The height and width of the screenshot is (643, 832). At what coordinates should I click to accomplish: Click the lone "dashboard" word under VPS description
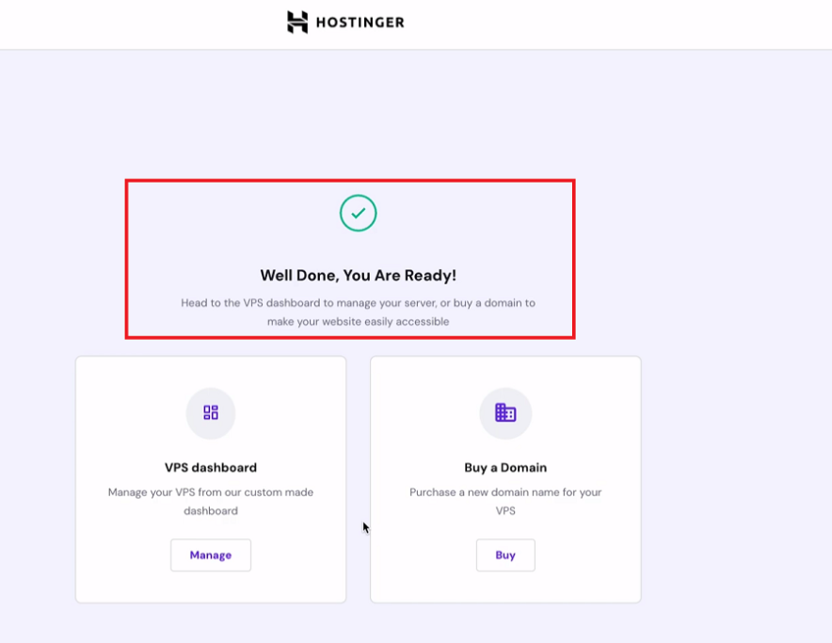tap(211, 511)
